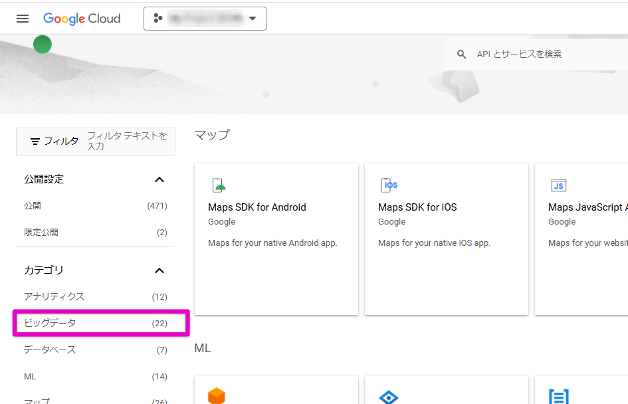Click the Maps JavaScript JS icon

pyautogui.click(x=559, y=185)
